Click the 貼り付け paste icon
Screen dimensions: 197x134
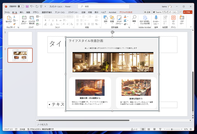[9, 18]
